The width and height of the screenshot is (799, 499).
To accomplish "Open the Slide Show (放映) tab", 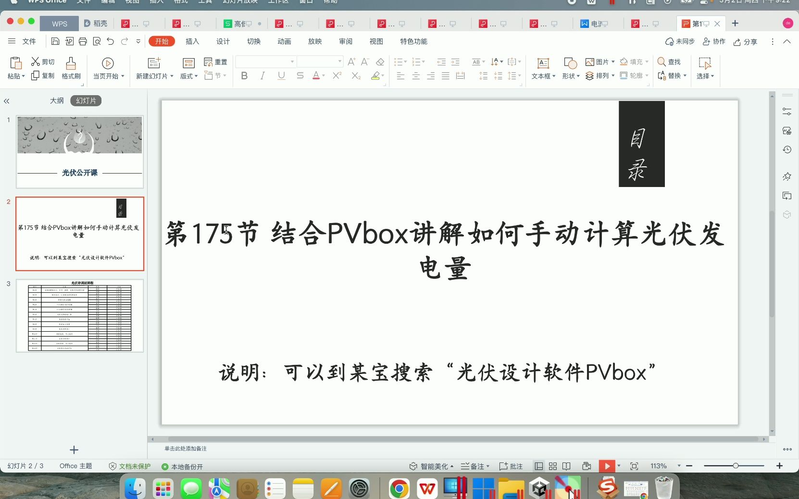I will 315,41.
